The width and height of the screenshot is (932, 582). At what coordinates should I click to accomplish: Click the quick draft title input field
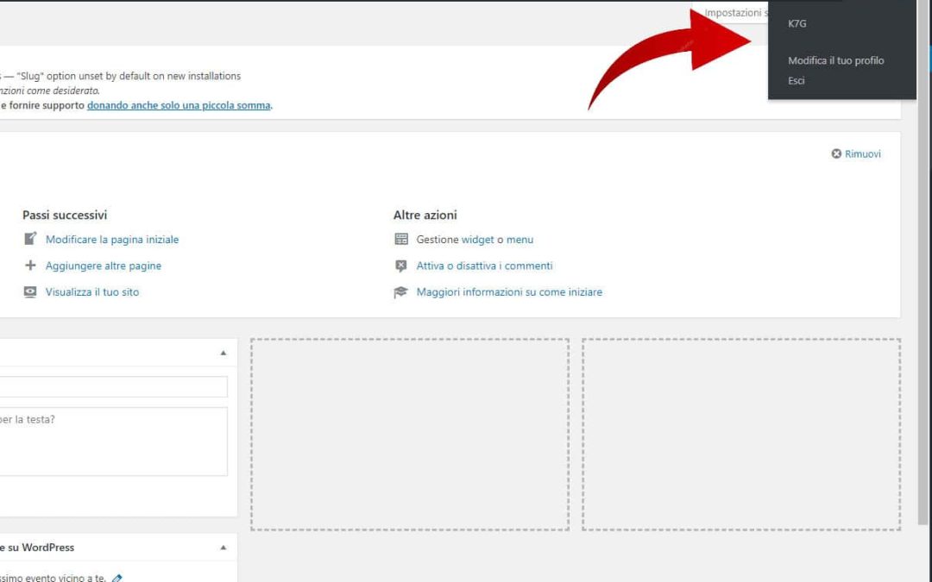click(x=112, y=386)
